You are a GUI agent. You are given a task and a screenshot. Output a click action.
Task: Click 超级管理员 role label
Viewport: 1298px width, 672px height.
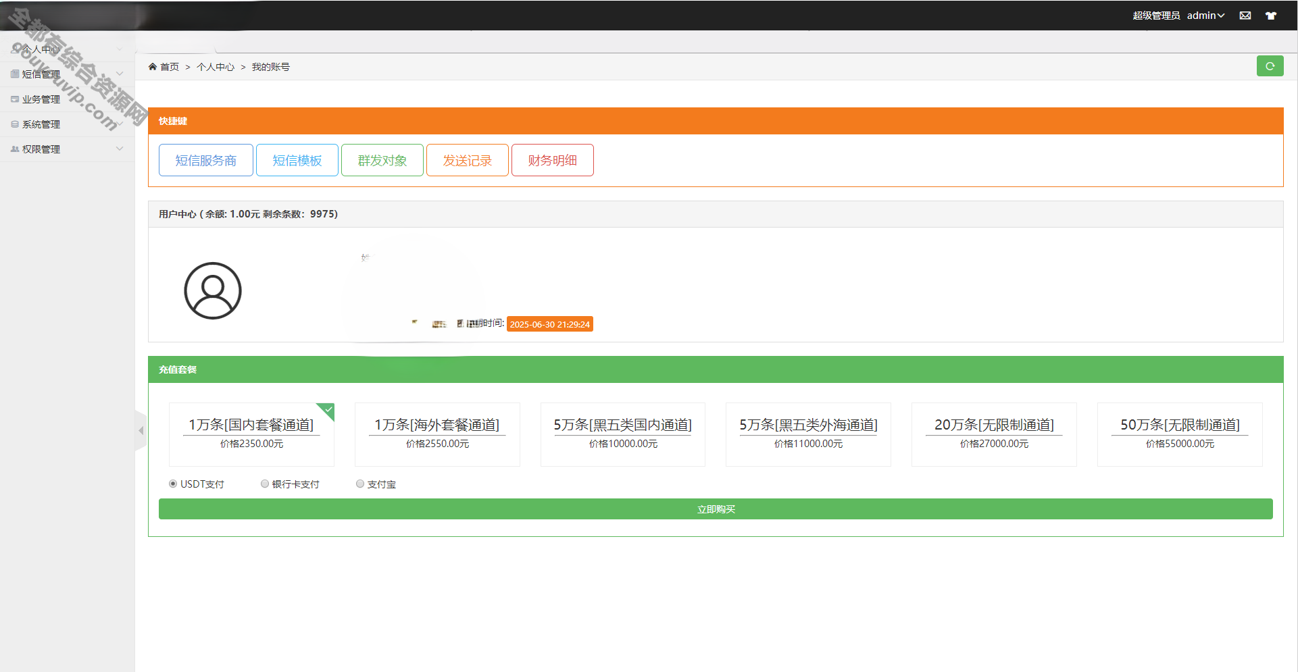click(x=1156, y=16)
